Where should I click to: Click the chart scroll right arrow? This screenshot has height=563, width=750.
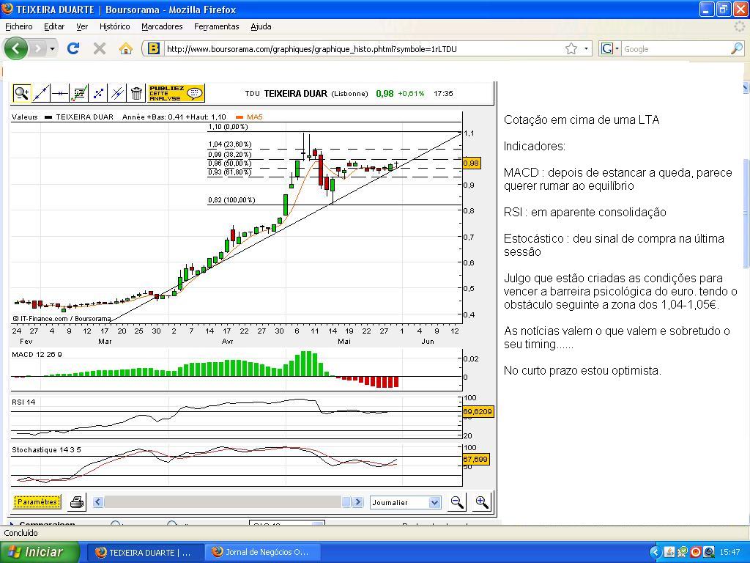coord(357,502)
